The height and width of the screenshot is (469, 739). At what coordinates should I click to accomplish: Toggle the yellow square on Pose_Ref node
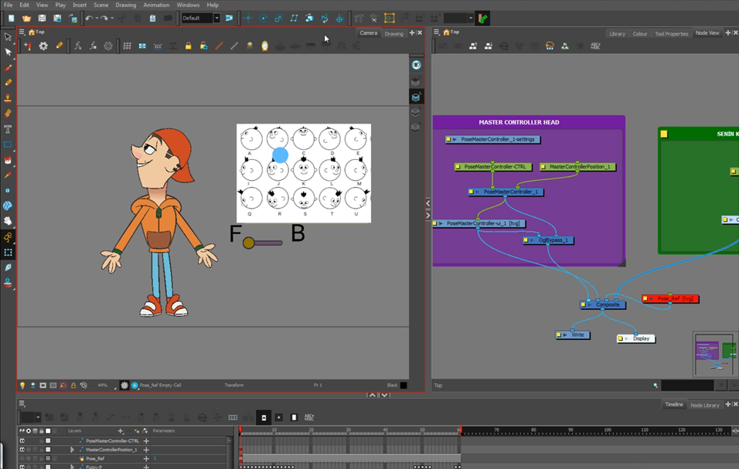647,299
